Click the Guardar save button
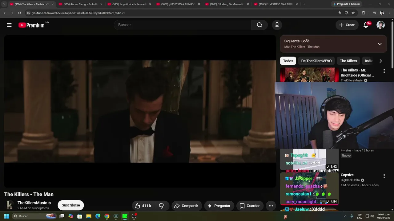This screenshot has height=221, width=394. click(250, 206)
